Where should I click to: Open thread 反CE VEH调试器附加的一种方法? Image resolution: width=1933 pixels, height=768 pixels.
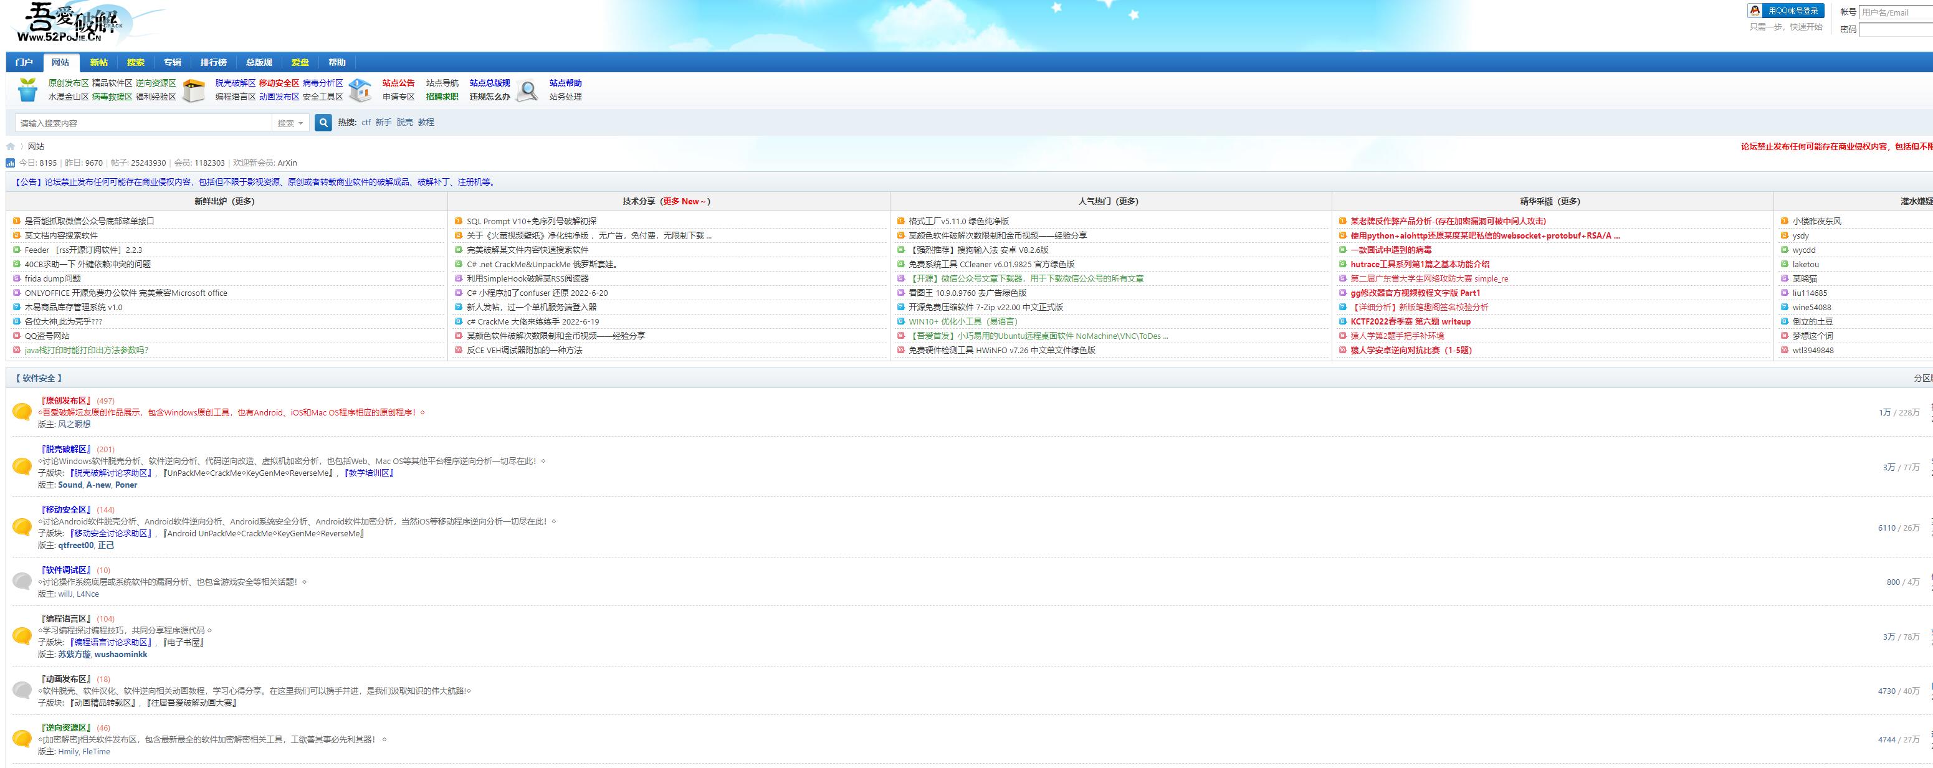click(525, 350)
